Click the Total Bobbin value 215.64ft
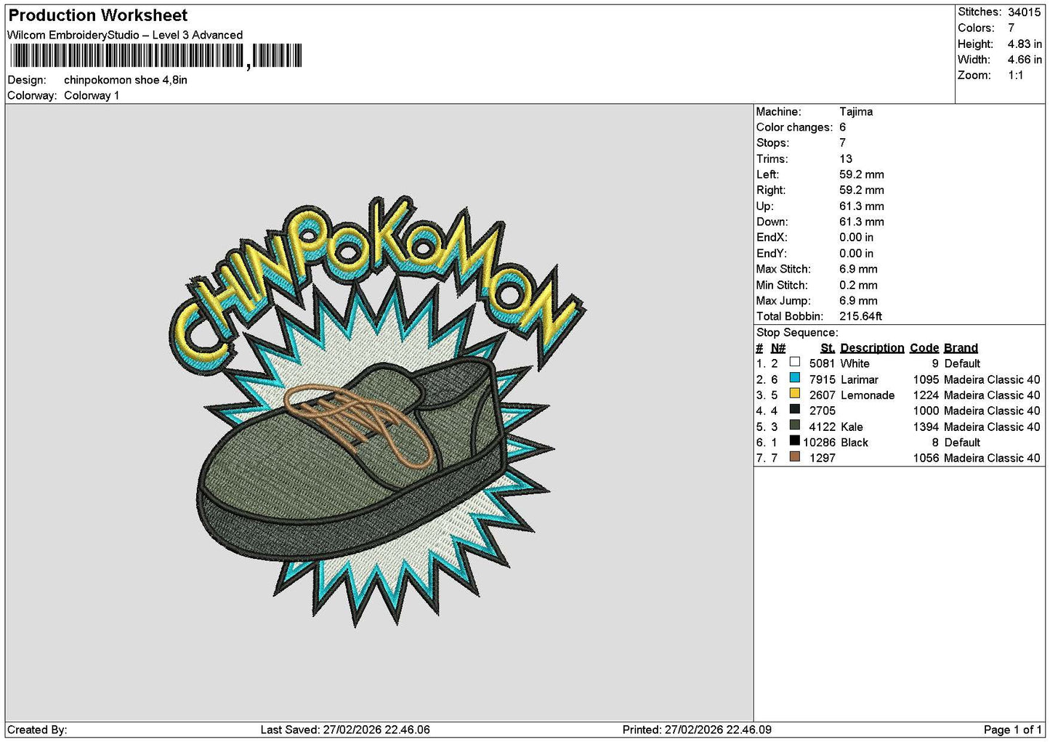The height and width of the screenshot is (742, 1050). point(861,317)
